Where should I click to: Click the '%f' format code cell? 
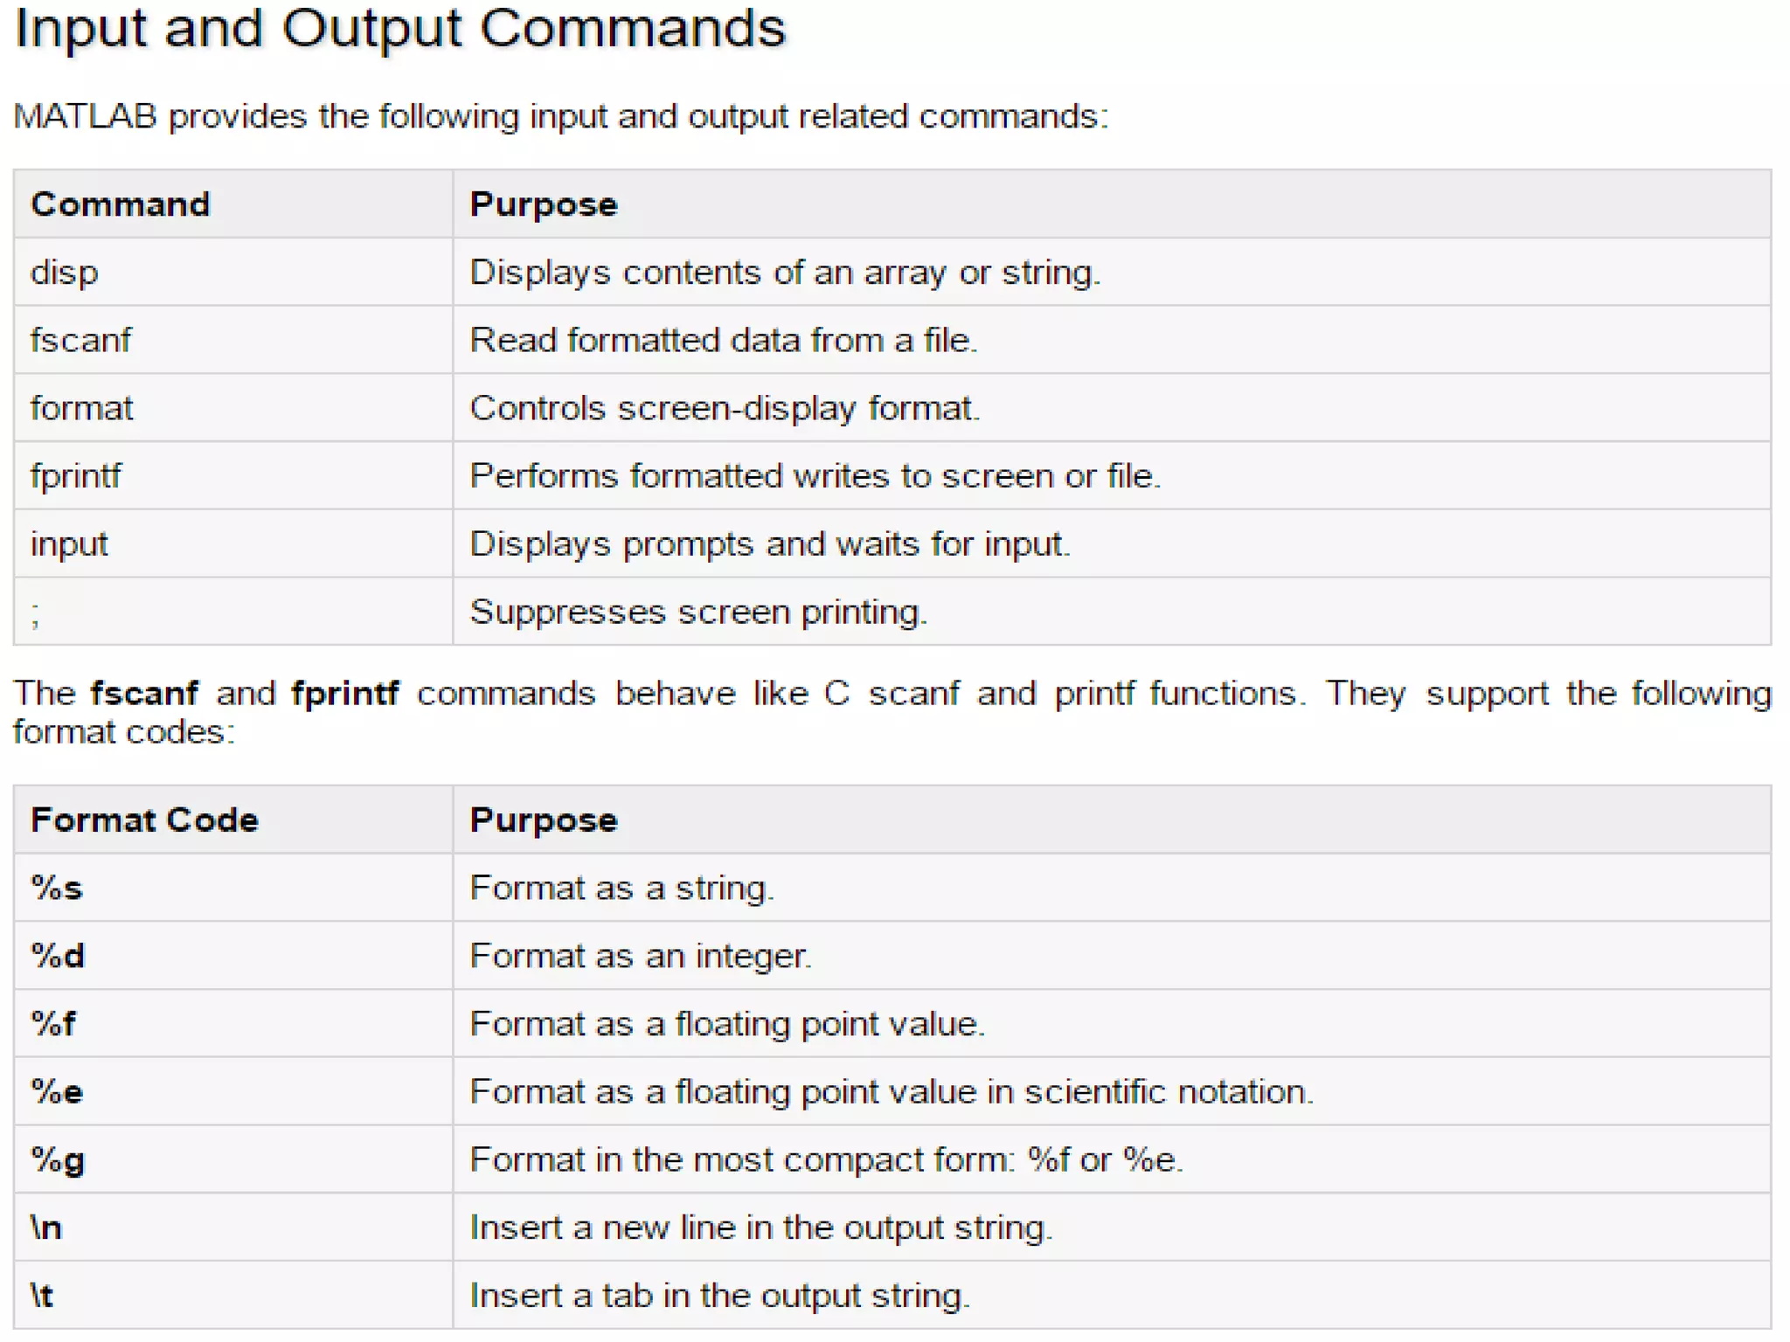233,1023
